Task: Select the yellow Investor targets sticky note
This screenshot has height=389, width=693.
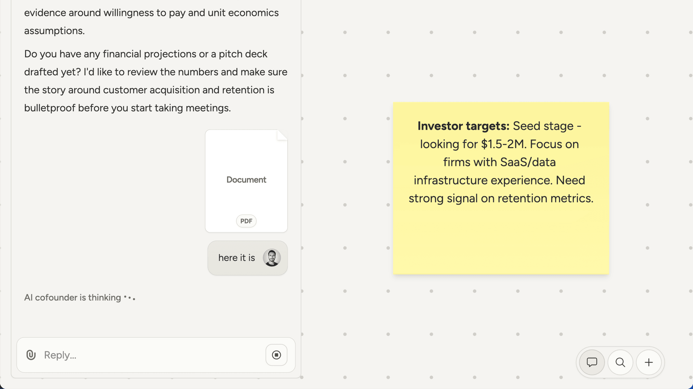Action: coord(501,188)
